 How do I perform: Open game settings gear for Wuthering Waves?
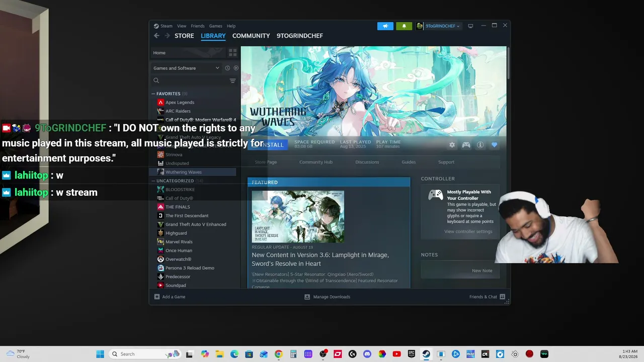452,145
